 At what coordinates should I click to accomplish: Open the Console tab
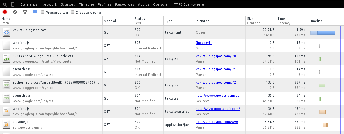tap(160, 4)
